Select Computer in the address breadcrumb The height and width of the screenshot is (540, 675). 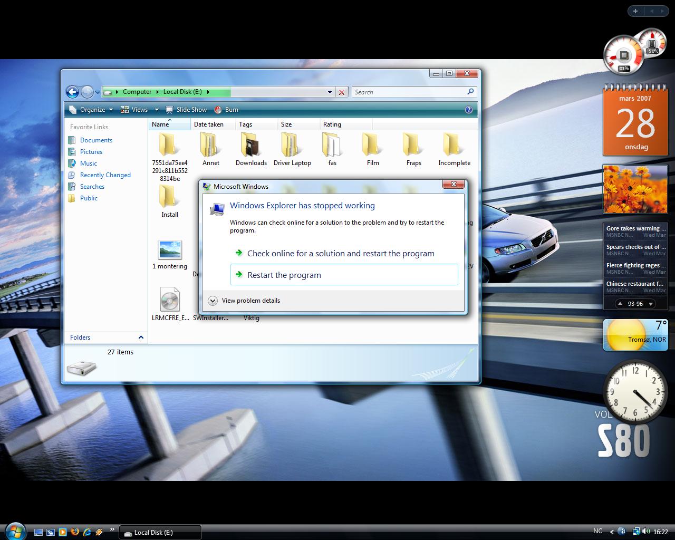pyautogui.click(x=137, y=92)
